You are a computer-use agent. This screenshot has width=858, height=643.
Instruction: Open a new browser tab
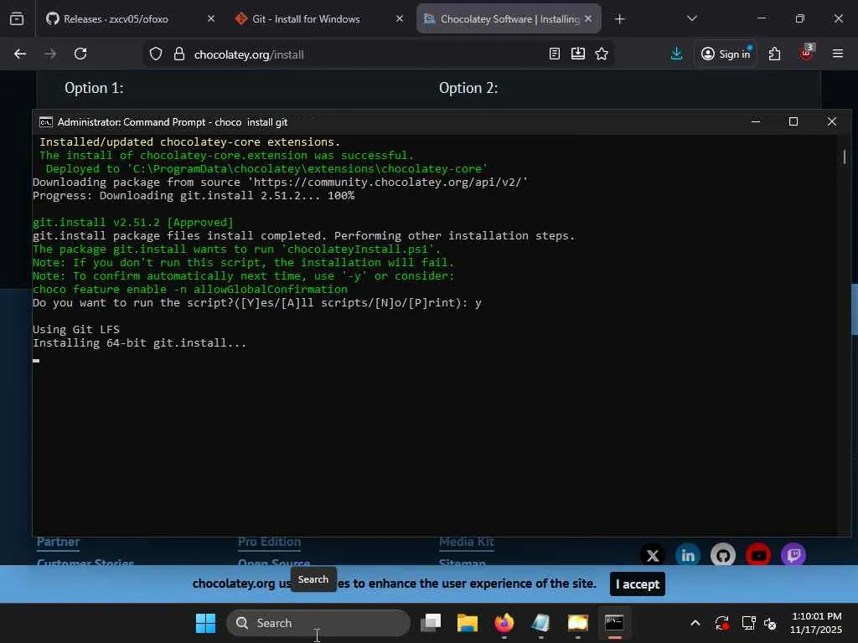(x=619, y=19)
